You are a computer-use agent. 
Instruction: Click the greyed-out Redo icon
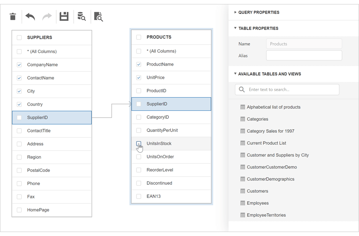tap(46, 16)
